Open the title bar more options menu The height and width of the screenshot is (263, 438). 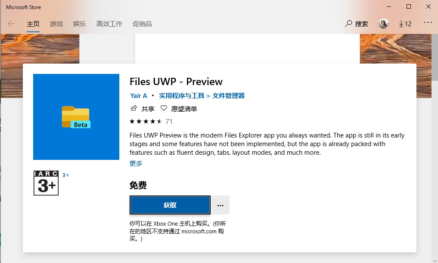point(428,24)
